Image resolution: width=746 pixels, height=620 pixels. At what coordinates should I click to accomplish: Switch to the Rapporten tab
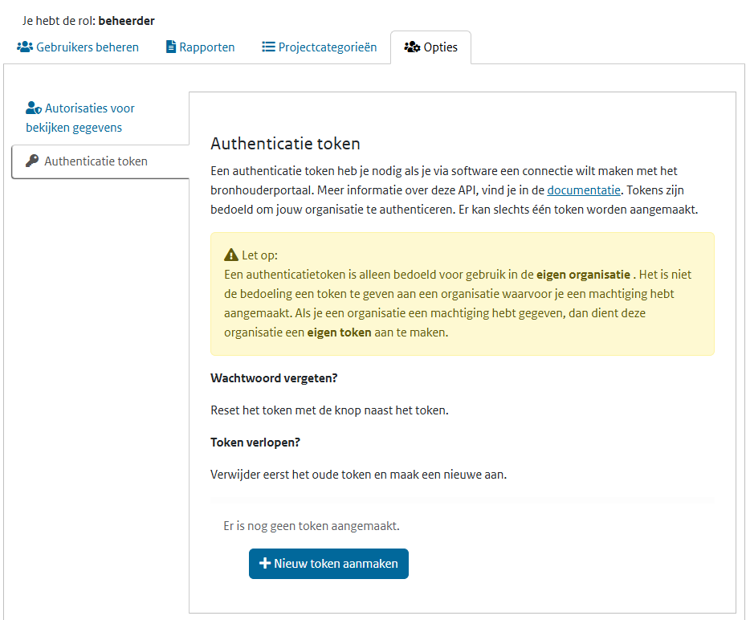tap(206, 47)
